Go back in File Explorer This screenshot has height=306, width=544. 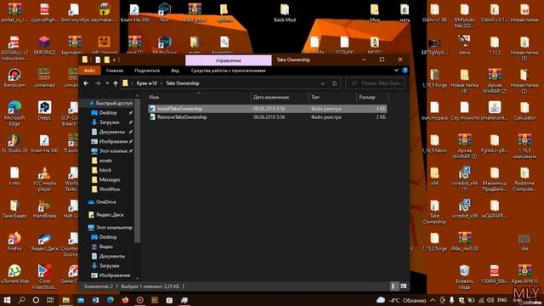(x=86, y=83)
